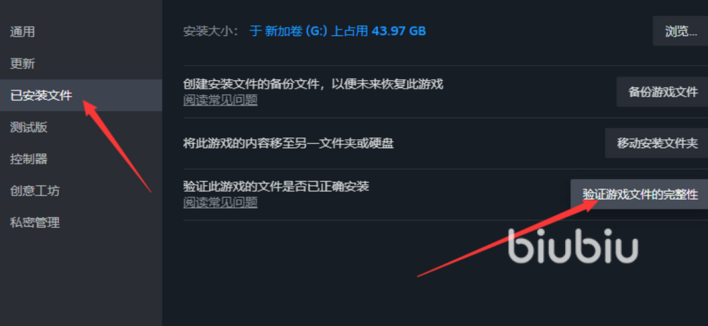Click the red arrow pointing at 已安装文件
This screenshot has width=708, height=326.
pyautogui.click(x=118, y=146)
